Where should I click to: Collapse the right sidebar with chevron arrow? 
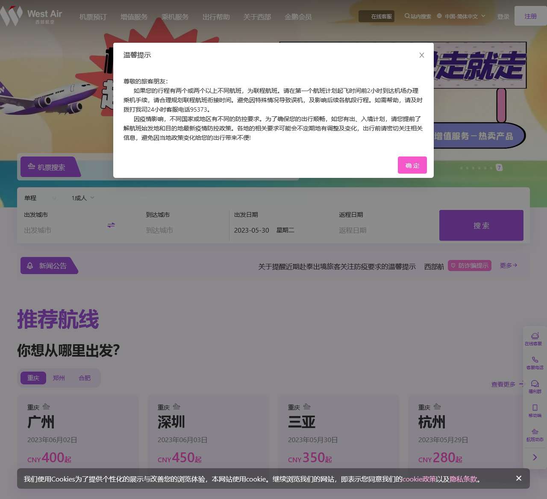click(x=535, y=458)
